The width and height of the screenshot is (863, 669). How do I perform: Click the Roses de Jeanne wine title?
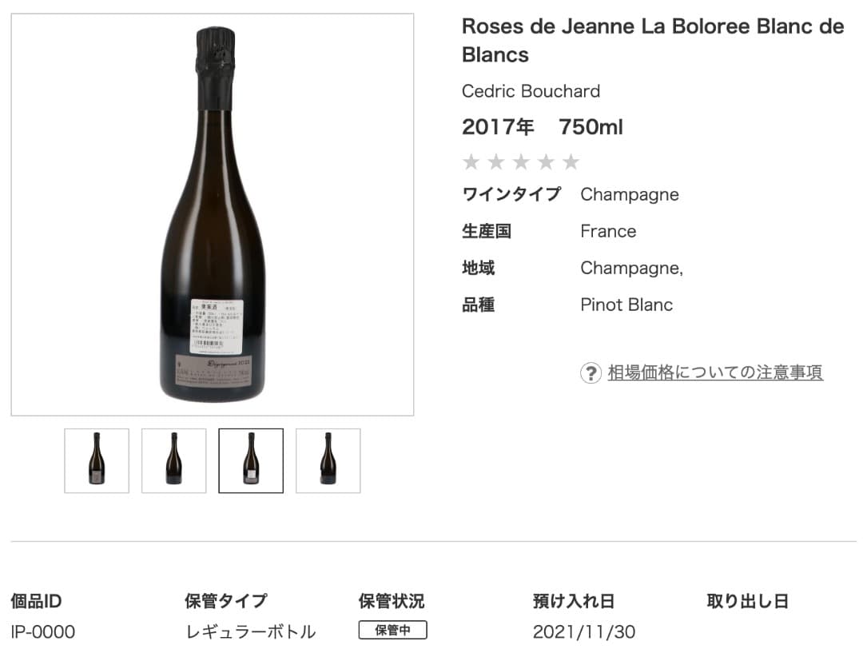(652, 41)
